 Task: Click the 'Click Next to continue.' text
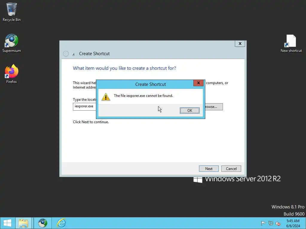pyautogui.click(x=91, y=122)
